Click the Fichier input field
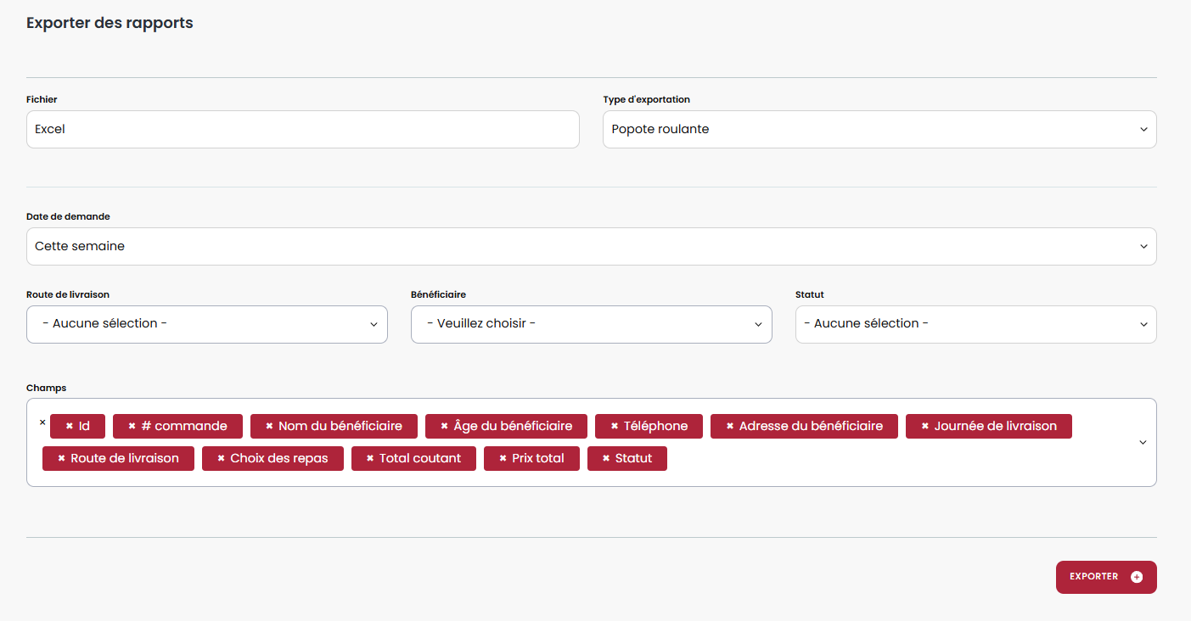Image resolution: width=1191 pixels, height=621 pixels. pos(302,130)
